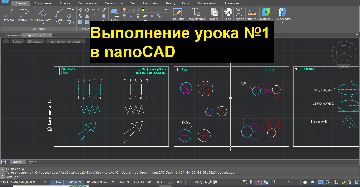Click the highlighted zoom window icon

320,182
